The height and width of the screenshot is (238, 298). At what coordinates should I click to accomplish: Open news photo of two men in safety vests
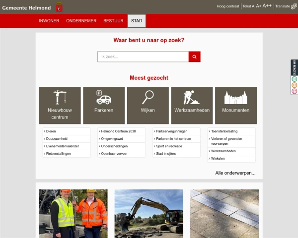pos(74,214)
